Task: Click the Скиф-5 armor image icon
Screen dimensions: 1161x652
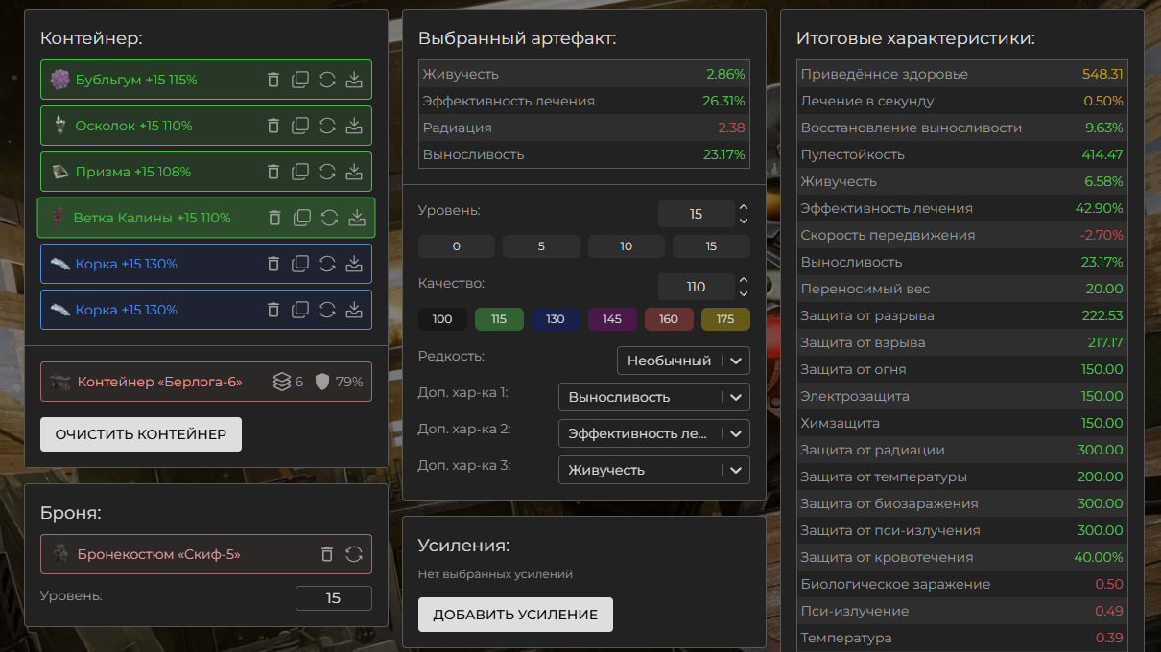Action: (x=60, y=554)
